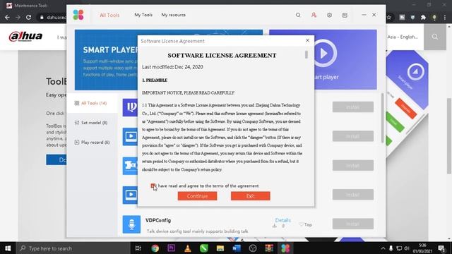Click the browser page vertical scrollbar
Image resolution: width=452 pixels, height=254 pixels.
coord(449,135)
